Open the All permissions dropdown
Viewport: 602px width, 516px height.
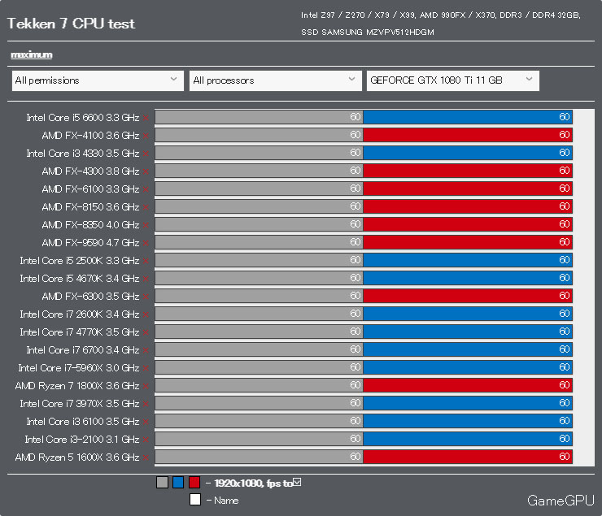tap(98, 80)
